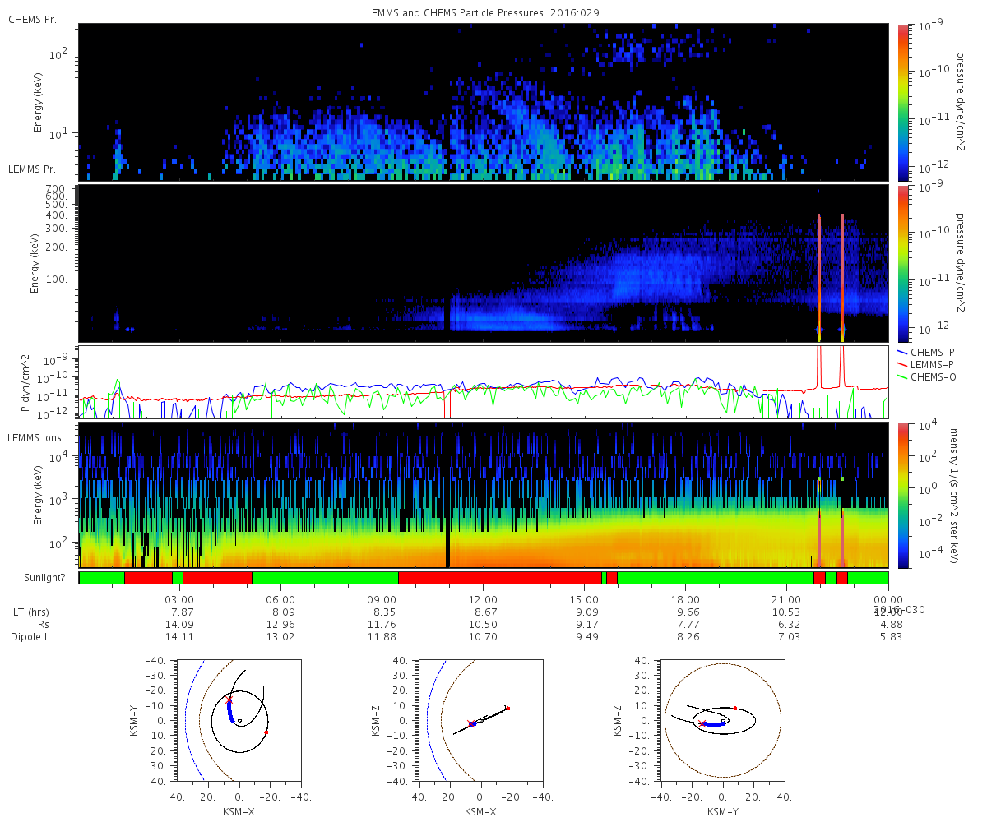
Task: Click the 18:00 time axis tick label
Action: point(686,599)
